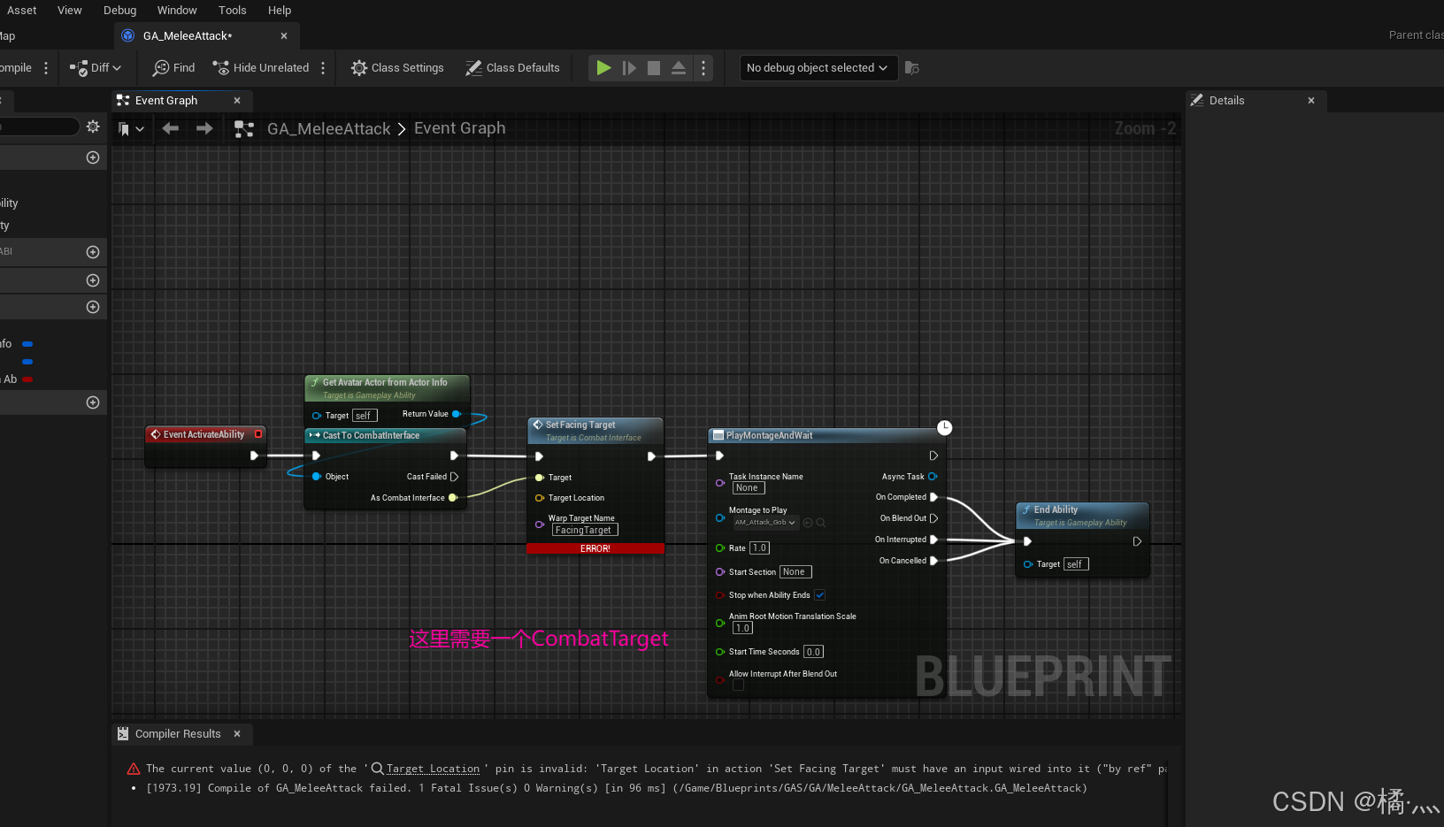This screenshot has width=1444, height=827.
Task: Navigate back in graph history
Action: [x=171, y=129]
